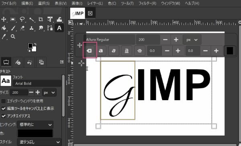Screen dimensions: 241x146
Task: Decrease on-canvas font size
Action: tap(165, 40)
